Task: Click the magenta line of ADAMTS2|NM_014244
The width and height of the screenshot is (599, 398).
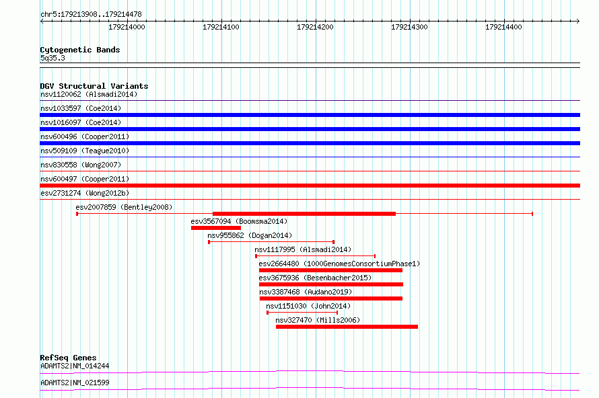Action: click(x=310, y=372)
